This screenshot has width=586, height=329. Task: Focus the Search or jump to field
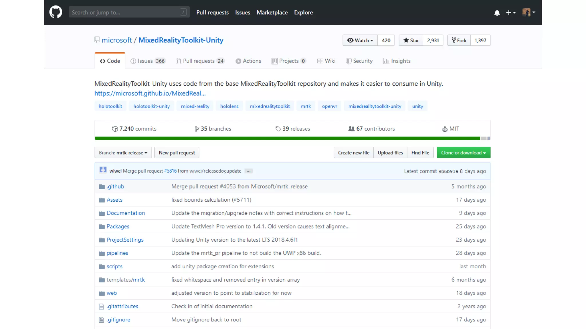[x=126, y=12]
